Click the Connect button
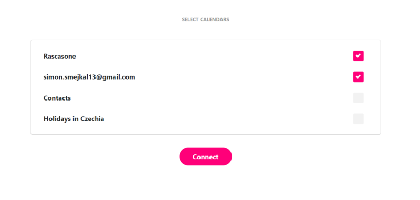 pos(205,157)
